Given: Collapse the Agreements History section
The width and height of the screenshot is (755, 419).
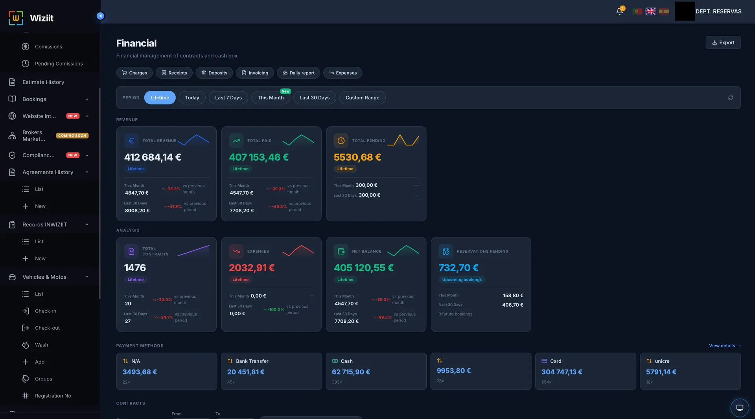Looking at the screenshot, I should pos(49,172).
